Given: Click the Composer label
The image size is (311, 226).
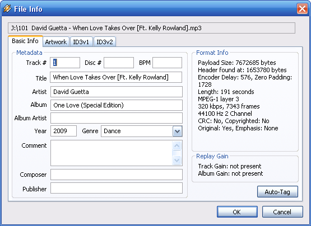Looking at the screenshot, I should (33, 175).
